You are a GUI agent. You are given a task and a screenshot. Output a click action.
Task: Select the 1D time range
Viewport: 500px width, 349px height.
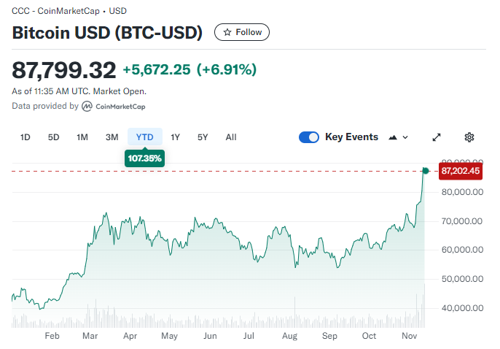26,137
